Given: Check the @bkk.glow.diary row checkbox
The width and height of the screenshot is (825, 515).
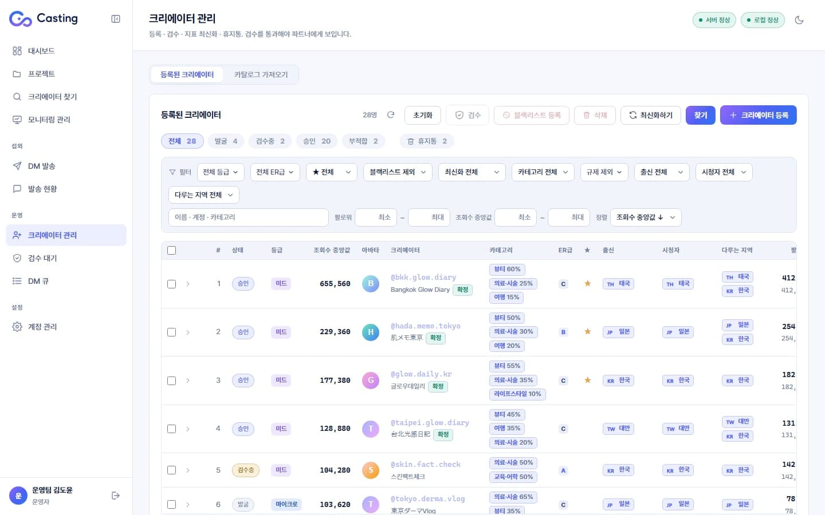Looking at the screenshot, I should click(x=171, y=284).
